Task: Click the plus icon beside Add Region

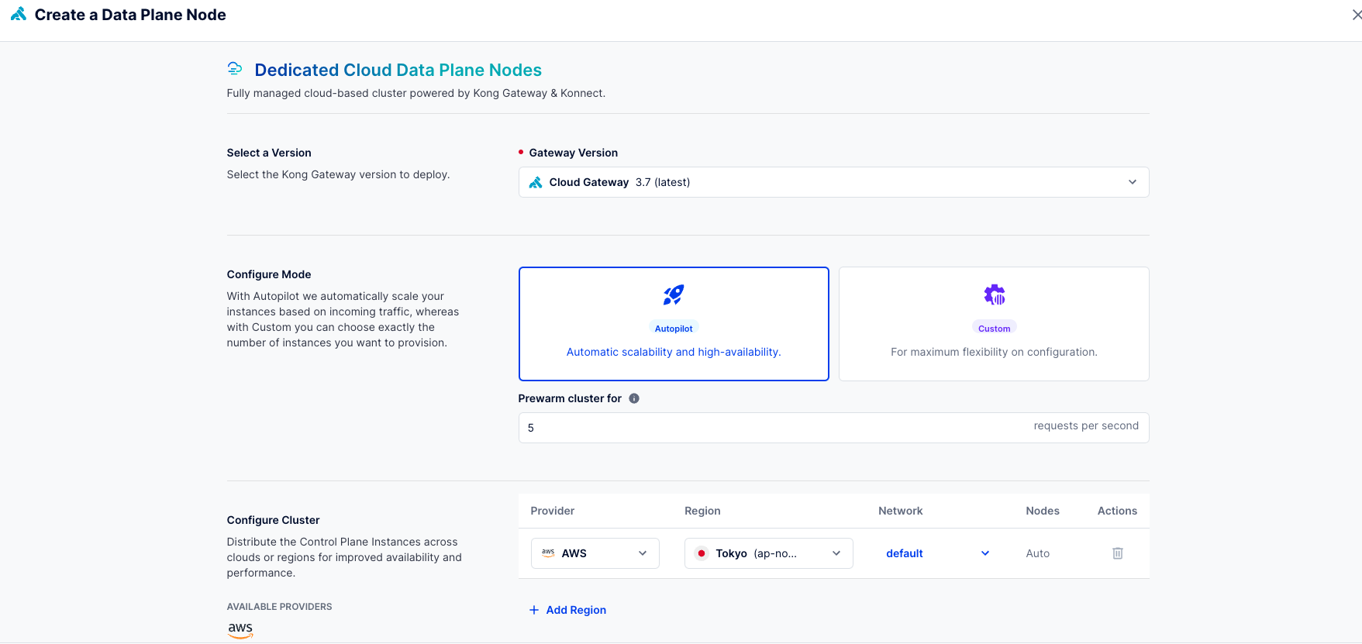Action: click(534, 610)
